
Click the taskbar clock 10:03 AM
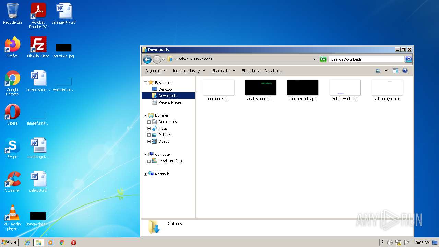(x=422, y=243)
